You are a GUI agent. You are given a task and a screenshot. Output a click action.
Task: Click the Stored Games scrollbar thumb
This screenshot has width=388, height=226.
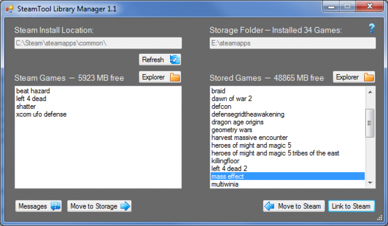tap(370, 123)
